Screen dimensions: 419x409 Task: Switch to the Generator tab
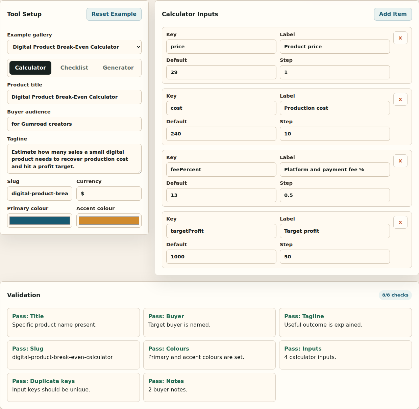pos(118,68)
